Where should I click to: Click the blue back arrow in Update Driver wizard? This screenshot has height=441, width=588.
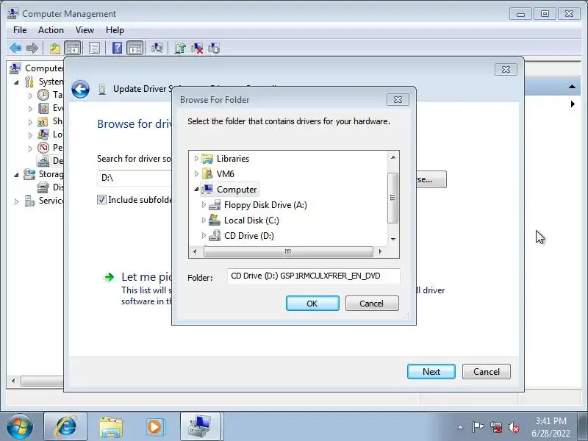point(80,89)
